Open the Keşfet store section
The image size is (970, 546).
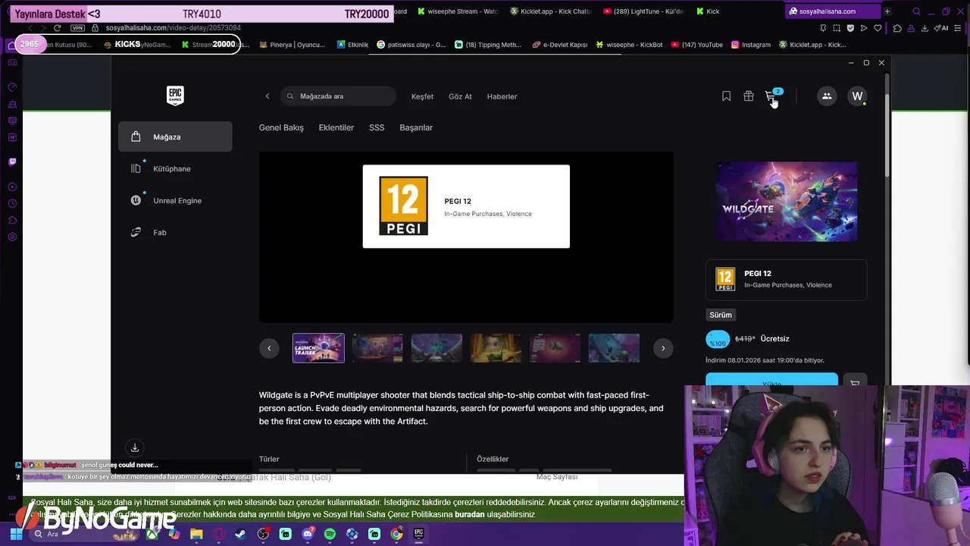(422, 96)
